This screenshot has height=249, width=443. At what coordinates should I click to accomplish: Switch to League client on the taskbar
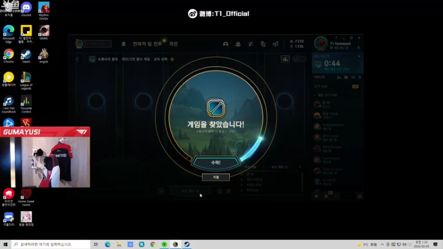(176, 244)
